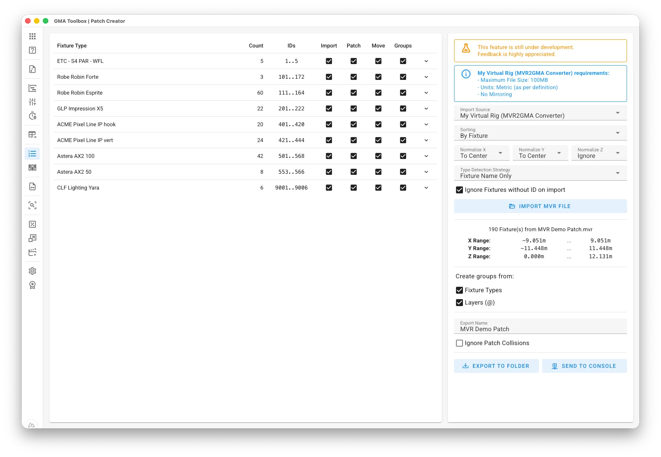Open the help panel from the sidebar
This screenshot has width=661, height=457.
pos(32,50)
